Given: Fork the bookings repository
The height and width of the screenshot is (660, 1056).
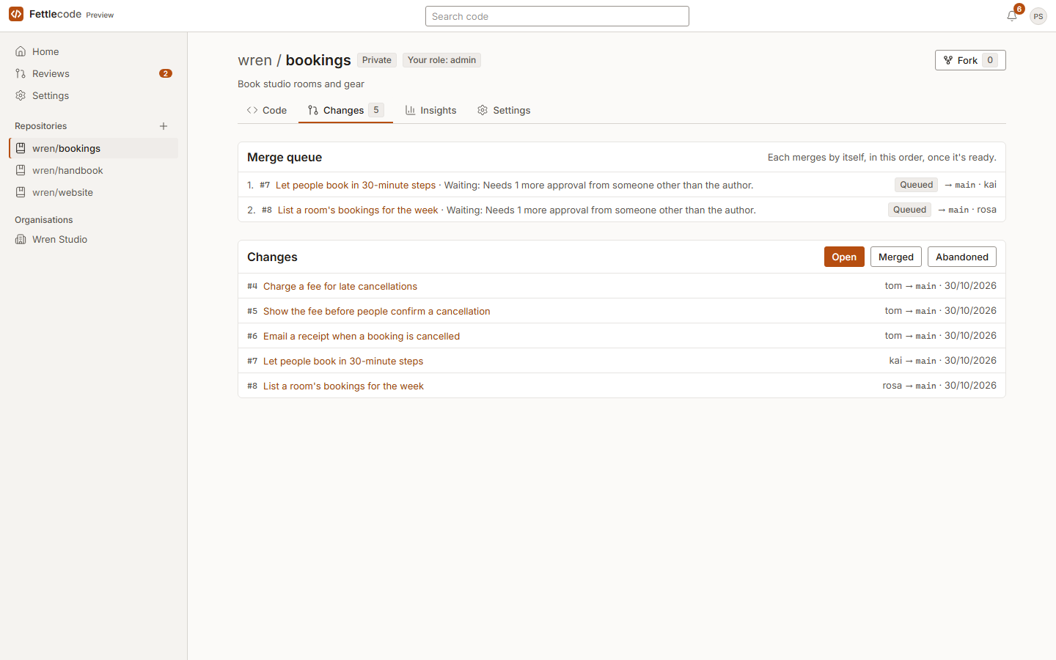Looking at the screenshot, I should point(970,60).
